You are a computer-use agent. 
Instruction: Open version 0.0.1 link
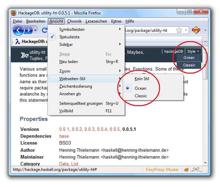click(x=64, y=129)
